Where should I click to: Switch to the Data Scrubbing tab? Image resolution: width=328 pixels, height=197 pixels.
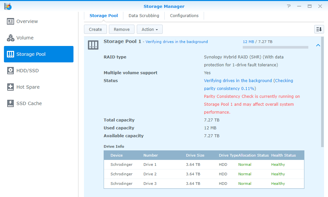(144, 16)
